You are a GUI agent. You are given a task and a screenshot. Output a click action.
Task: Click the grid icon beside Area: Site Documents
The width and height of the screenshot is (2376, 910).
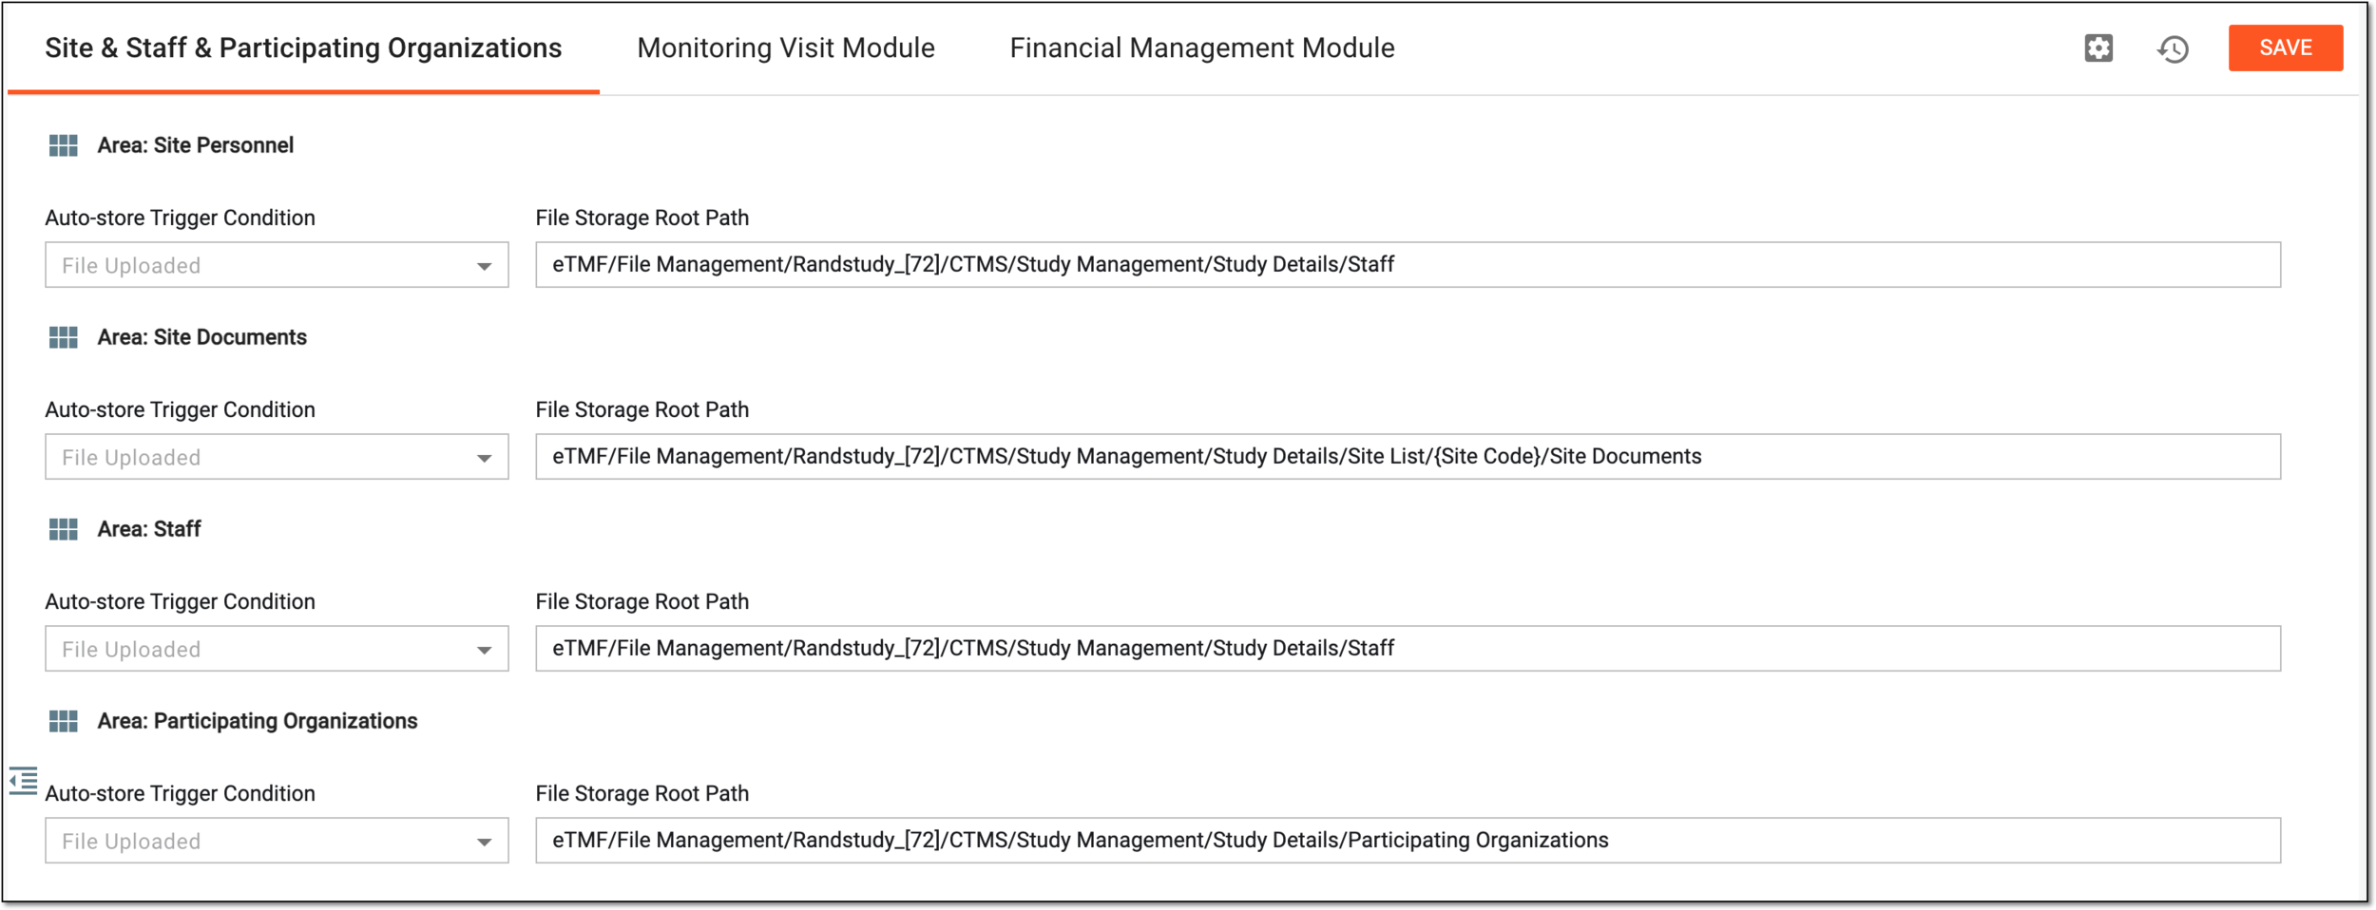point(64,337)
